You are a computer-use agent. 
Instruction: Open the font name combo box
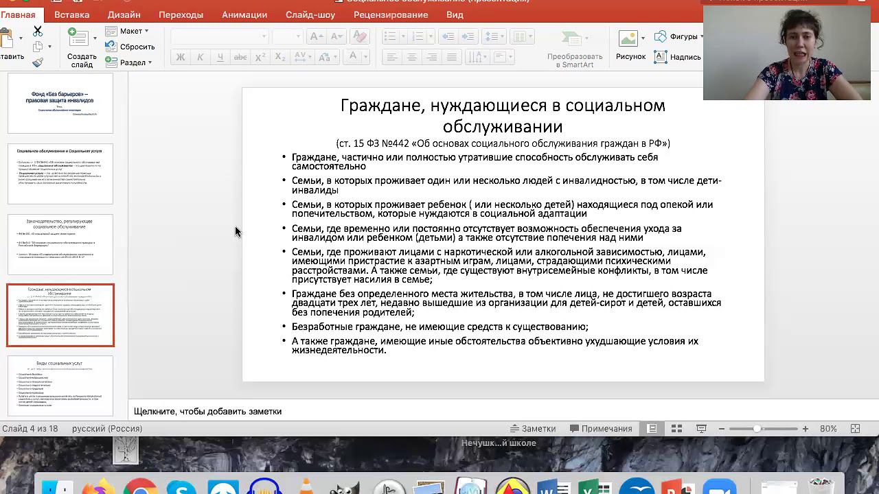coord(220,36)
